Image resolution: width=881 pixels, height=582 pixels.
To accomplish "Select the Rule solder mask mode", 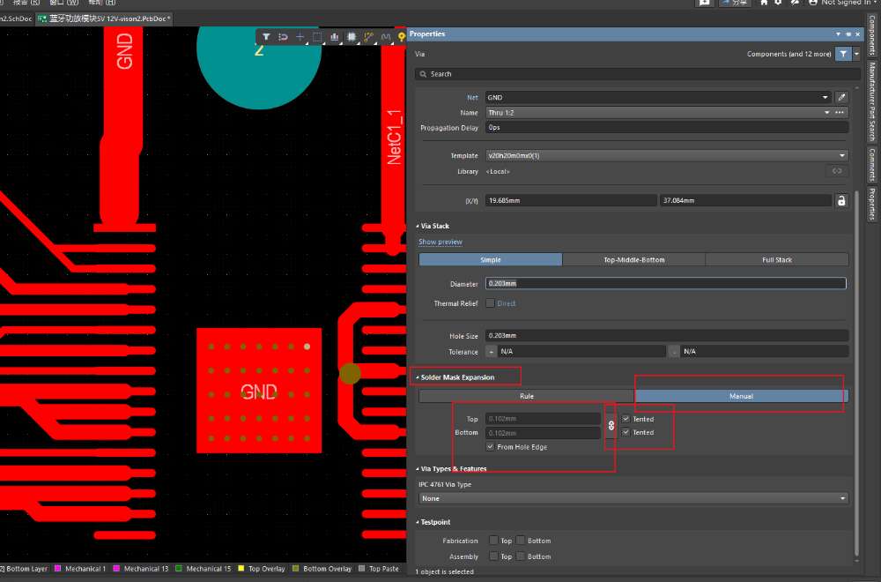I will [x=527, y=397].
